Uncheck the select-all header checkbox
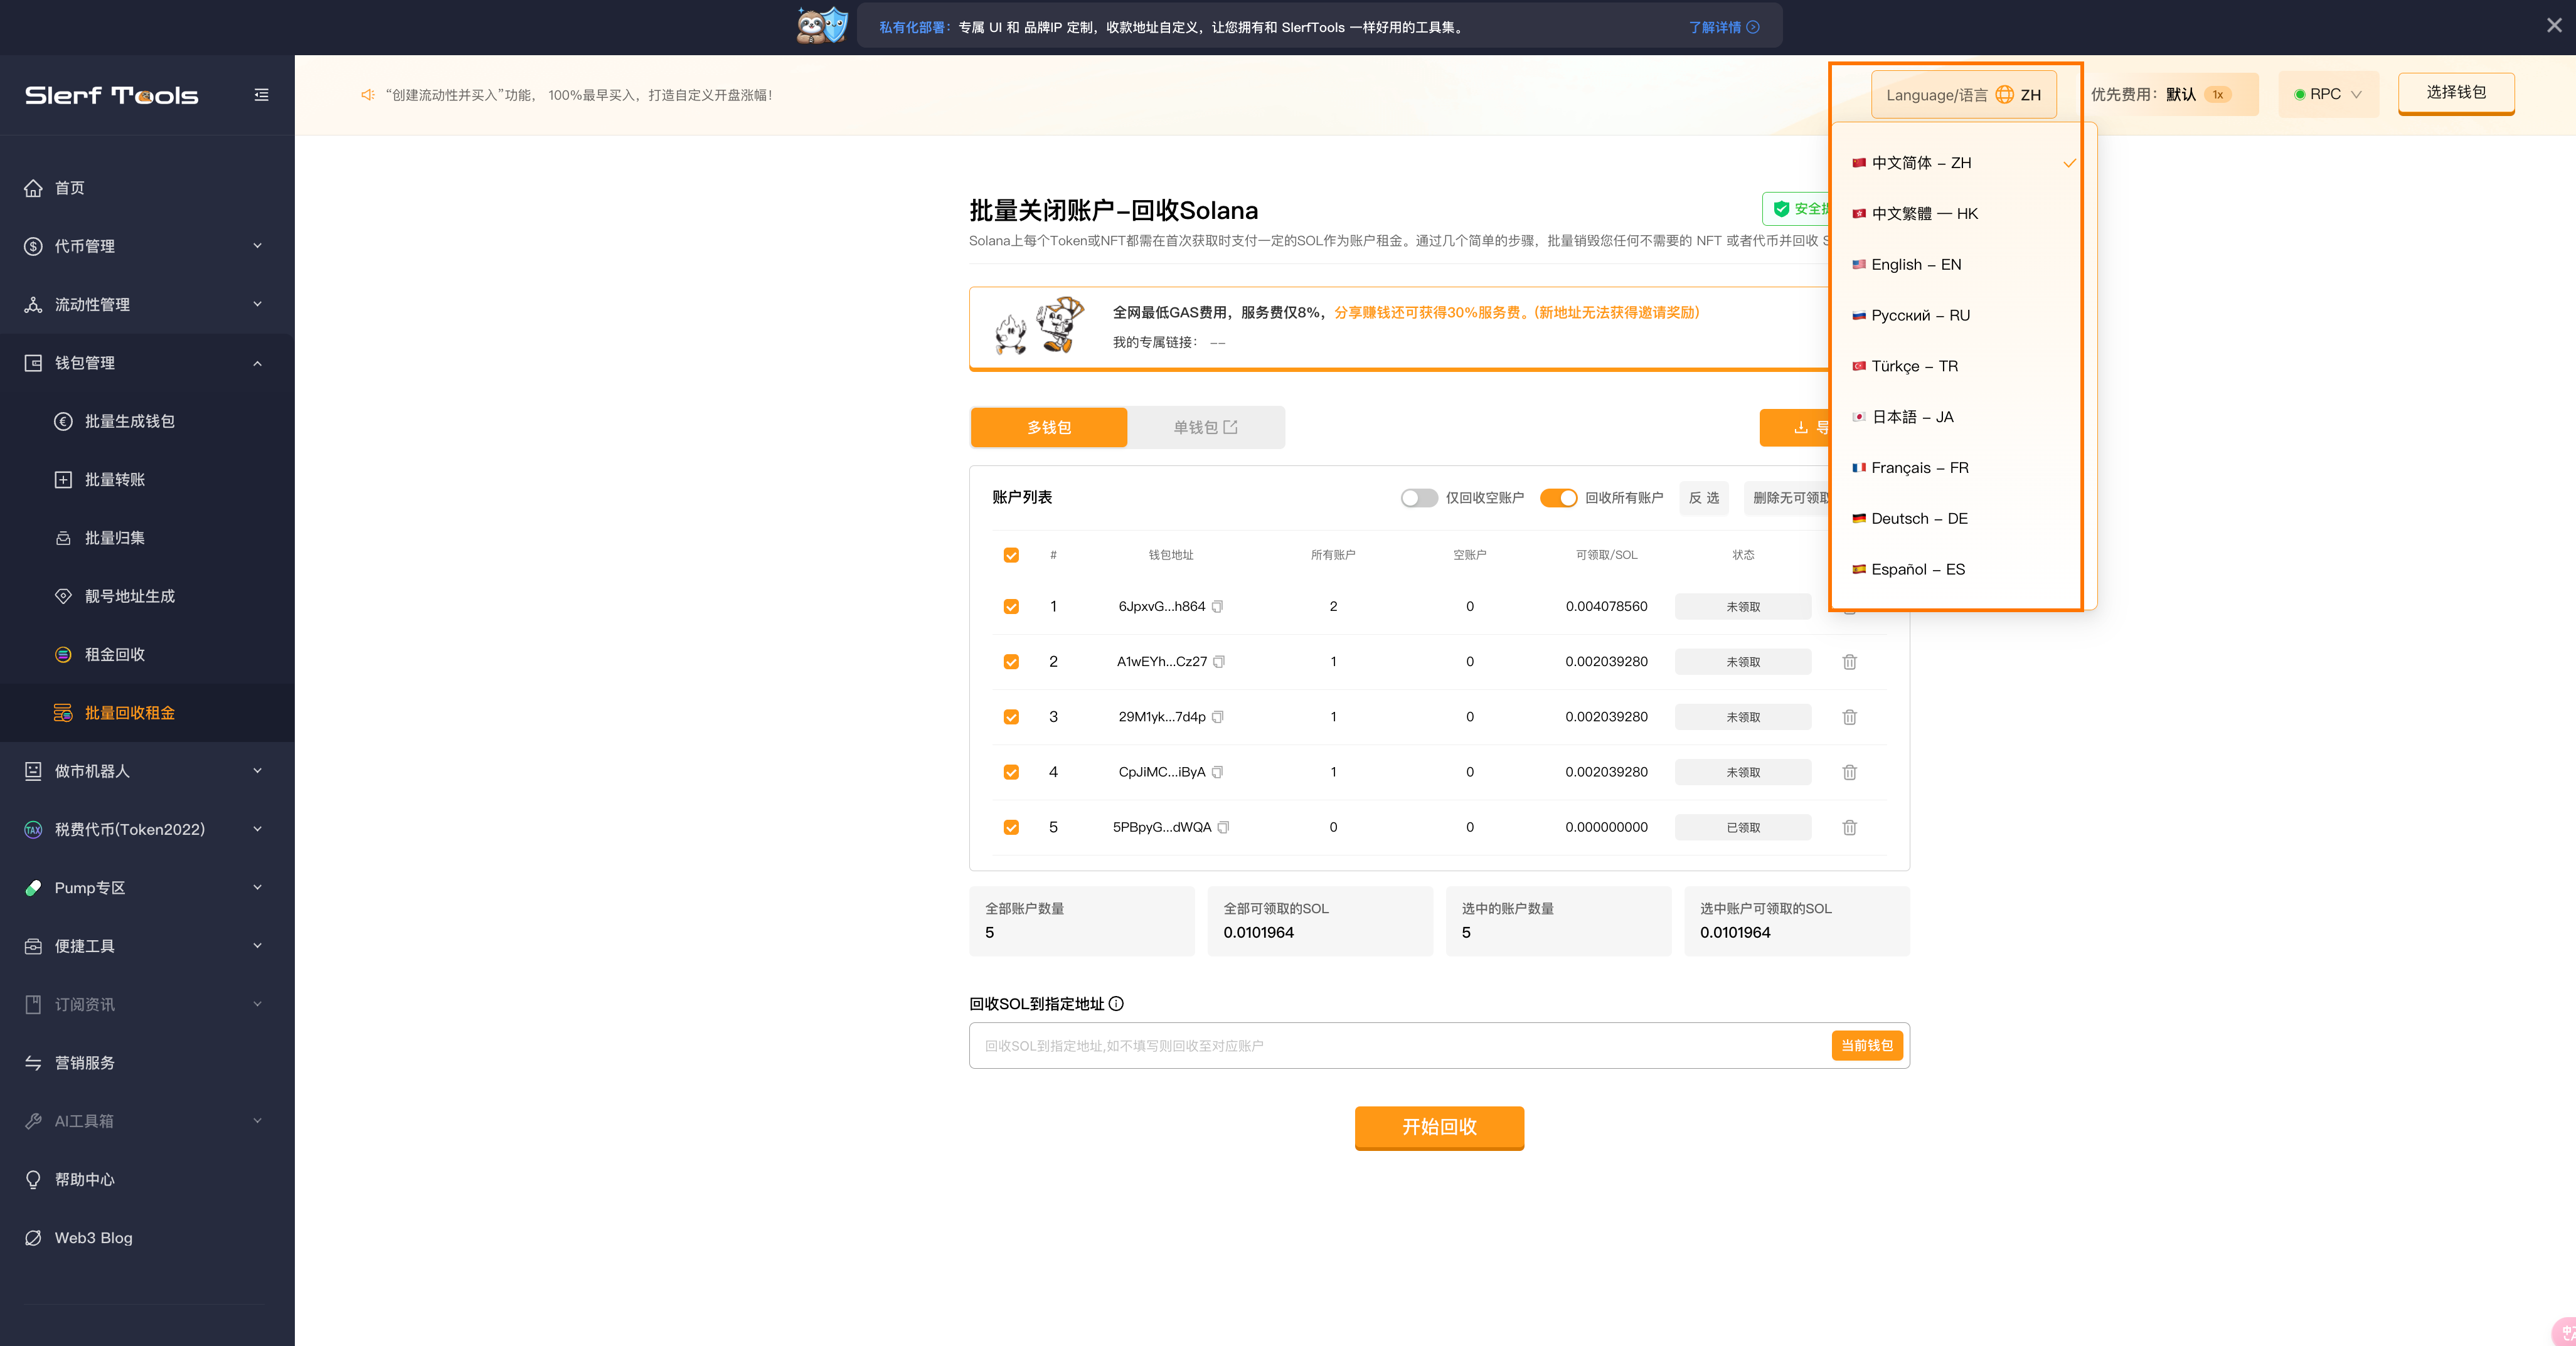This screenshot has width=2576, height=1346. click(x=1011, y=555)
